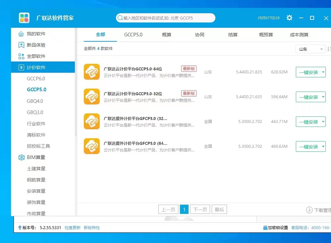Image resolution: width=331 pixels, height=243 pixels.
Task: Select GCCP6.0 in the sidebar
Action: 36,79
